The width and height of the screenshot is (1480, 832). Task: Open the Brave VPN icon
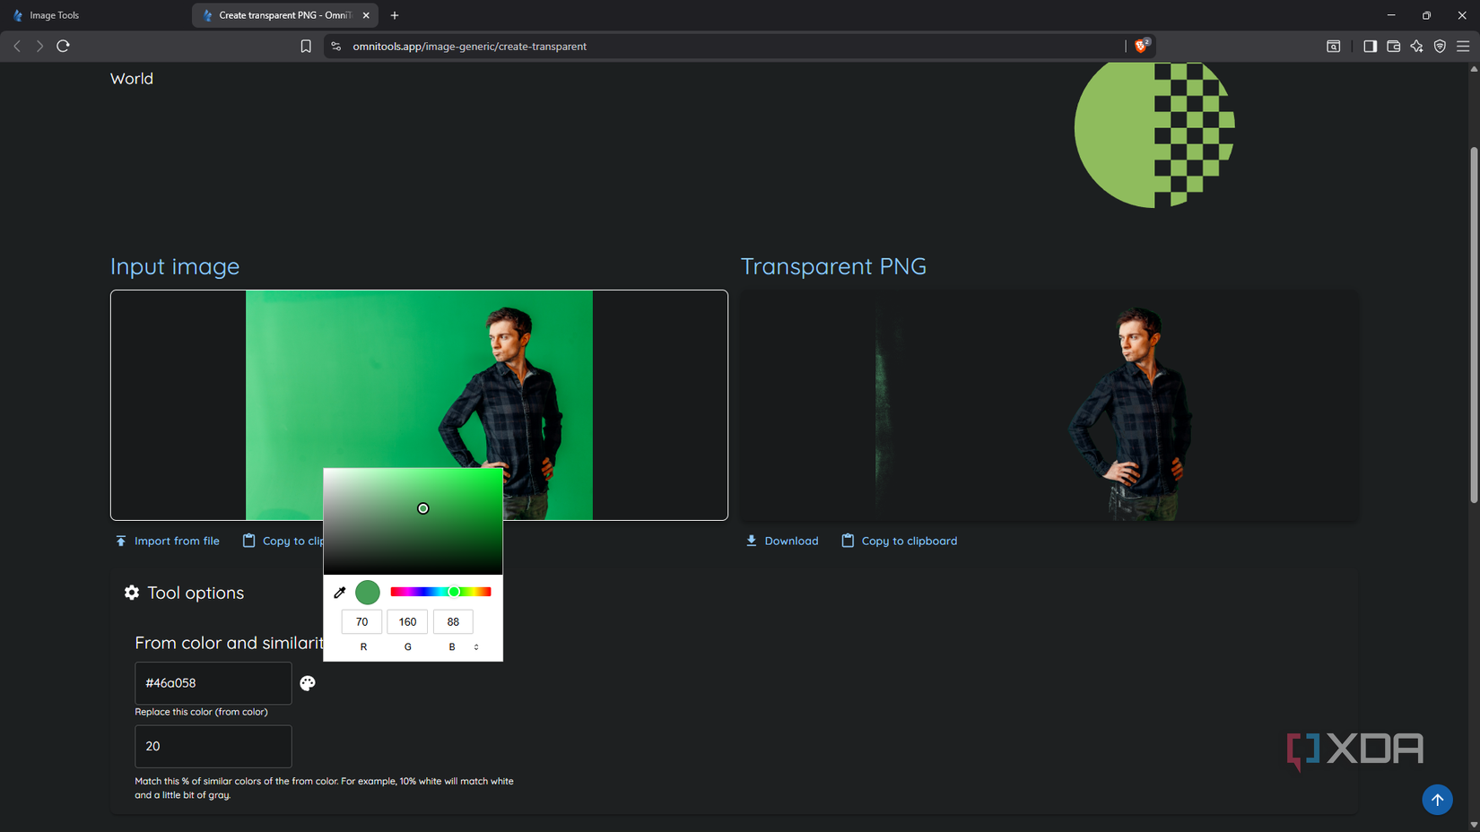1440,46
